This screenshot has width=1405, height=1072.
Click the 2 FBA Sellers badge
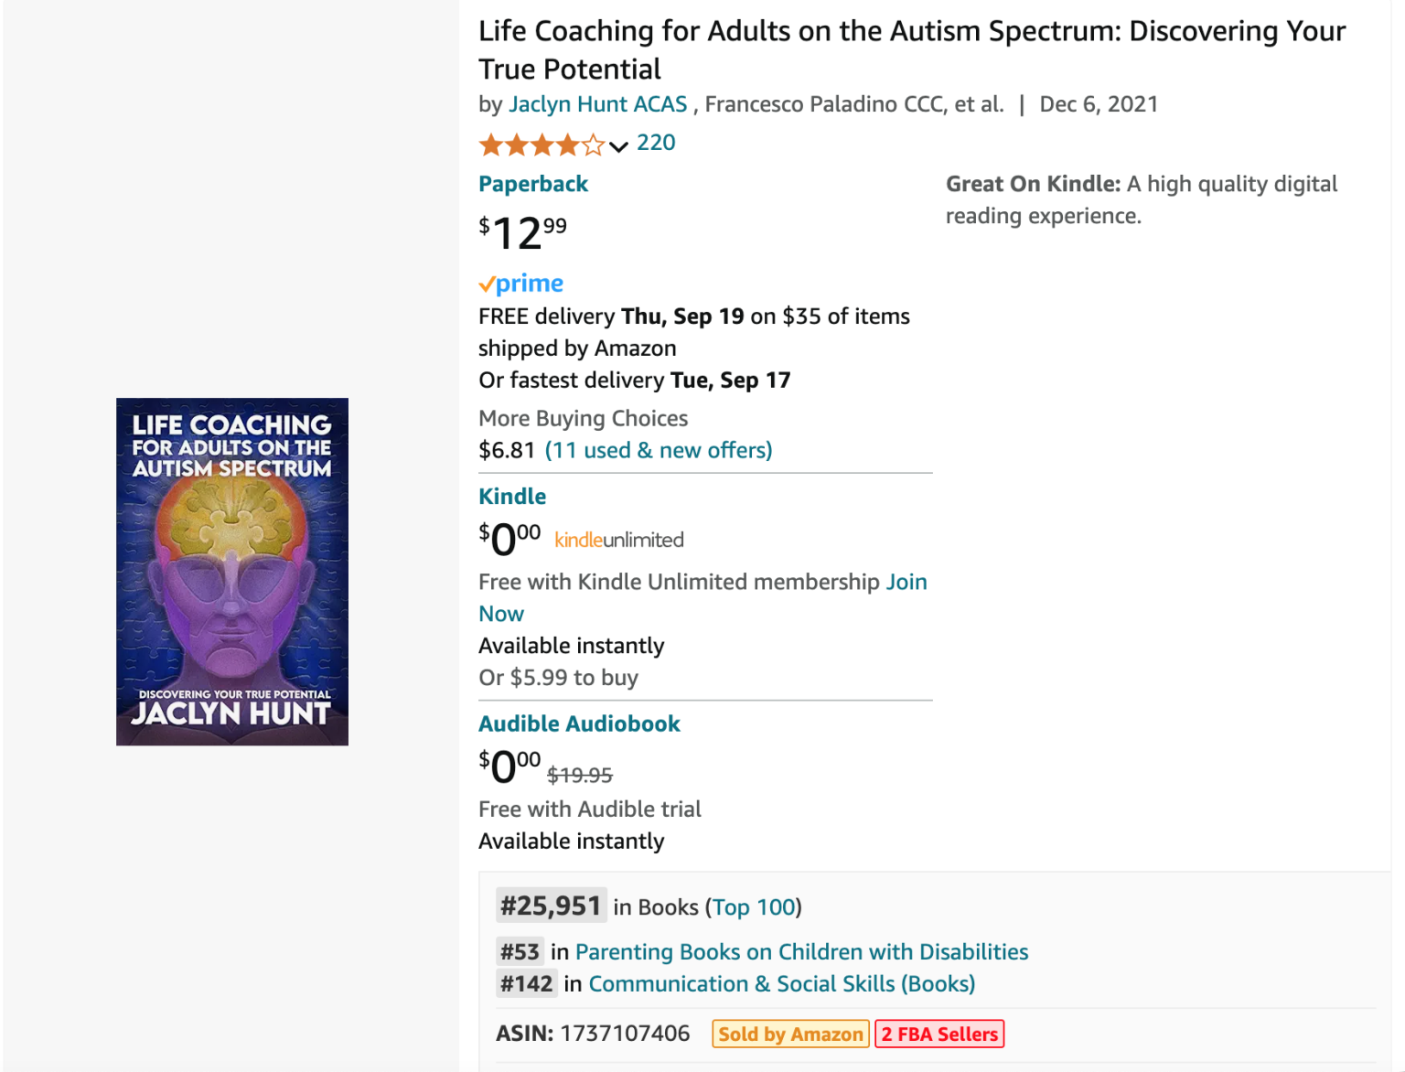click(939, 1034)
